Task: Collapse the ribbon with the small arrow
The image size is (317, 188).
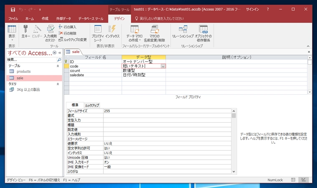Action: (x=308, y=46)
